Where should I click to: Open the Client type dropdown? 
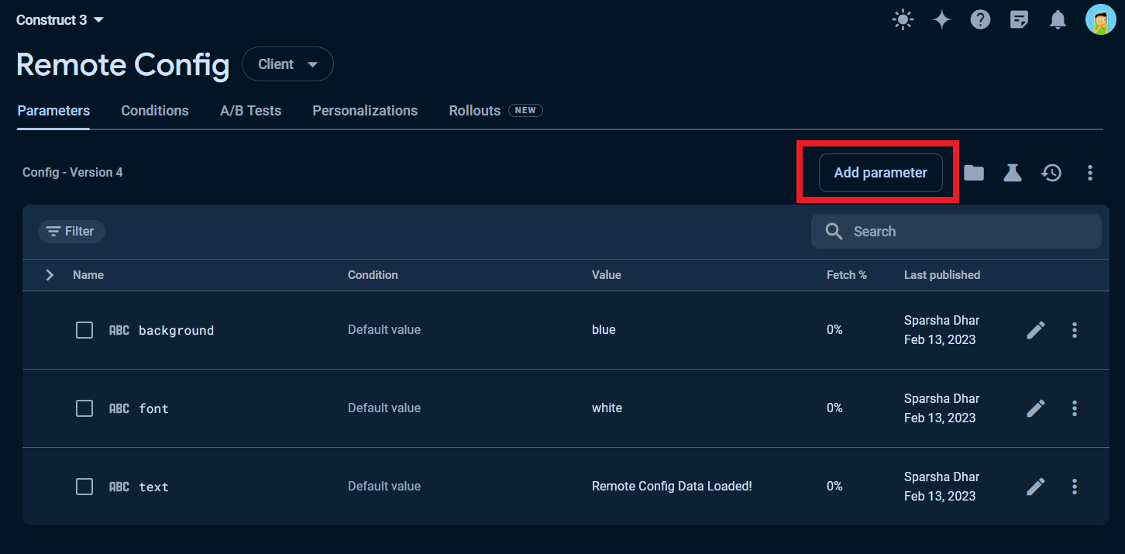coord(287,64)
